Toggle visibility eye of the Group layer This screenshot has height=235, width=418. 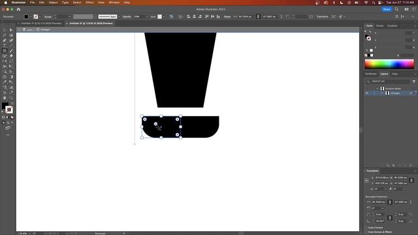point(367,93)
